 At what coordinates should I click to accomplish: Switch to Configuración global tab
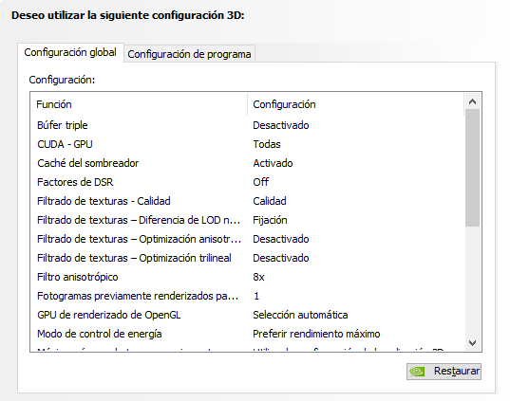70,52
